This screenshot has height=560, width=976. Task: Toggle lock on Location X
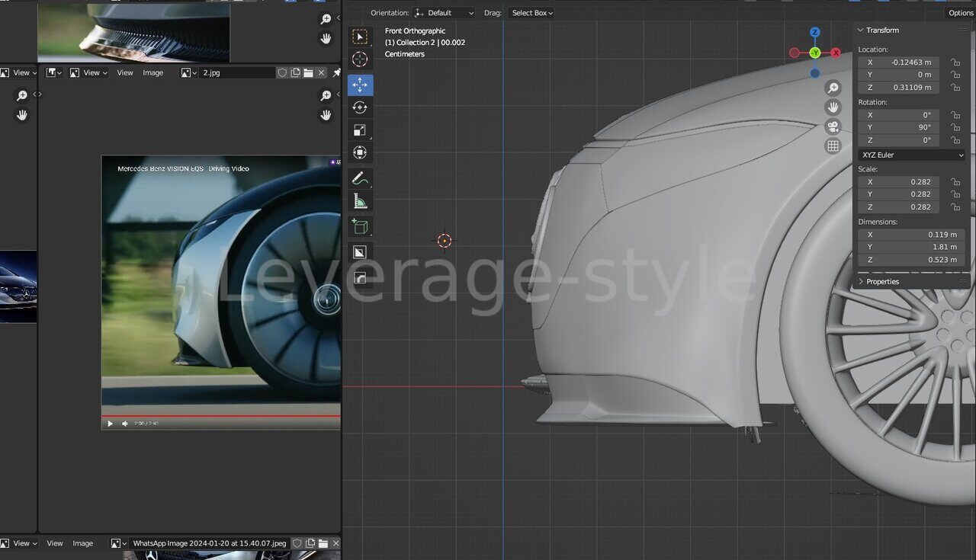point(955,62)
